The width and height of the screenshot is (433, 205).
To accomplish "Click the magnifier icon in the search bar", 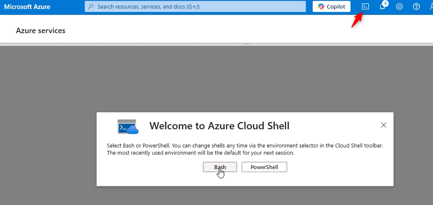I will coord(91,7).
